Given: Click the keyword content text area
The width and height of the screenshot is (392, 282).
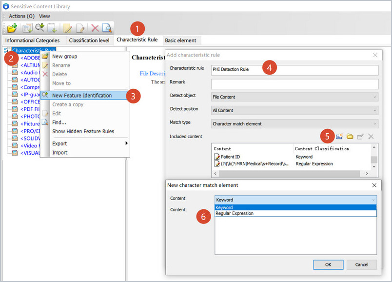Looking at the screenshot, I should pos(295,236).
